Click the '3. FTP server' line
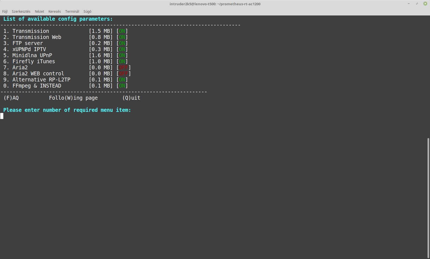The image size is (430, 259). pos(66,43)
